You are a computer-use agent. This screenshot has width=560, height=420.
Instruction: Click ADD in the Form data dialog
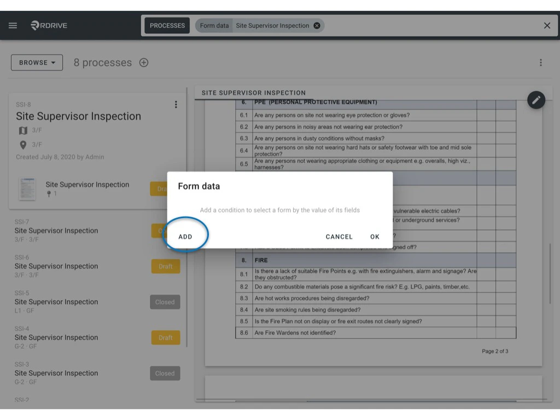click(x=185, y=236)
